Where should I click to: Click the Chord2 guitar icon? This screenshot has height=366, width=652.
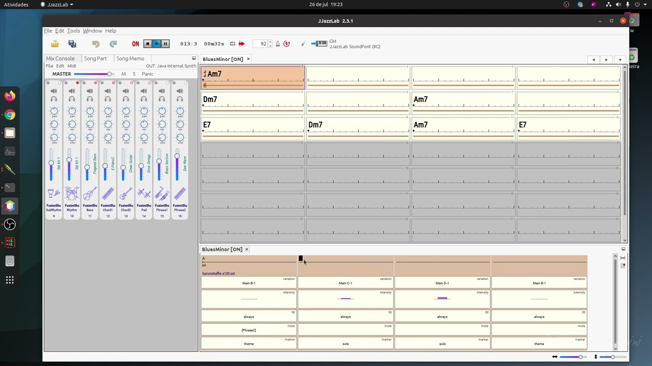[126, 194]
